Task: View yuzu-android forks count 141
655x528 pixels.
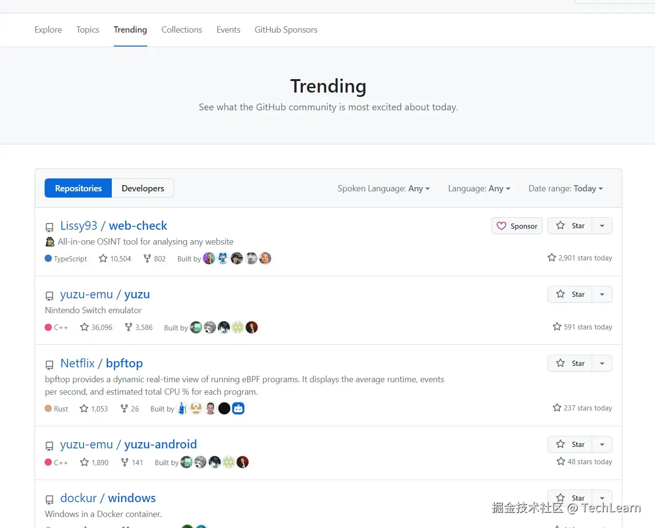Action: pos(132,462)
